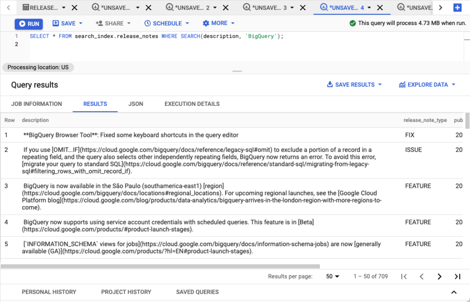Image resolution: width=470 pixels, height=302 pixels.
Task: Close the UNSAVED 4 query tab
Action: (380, 7)
